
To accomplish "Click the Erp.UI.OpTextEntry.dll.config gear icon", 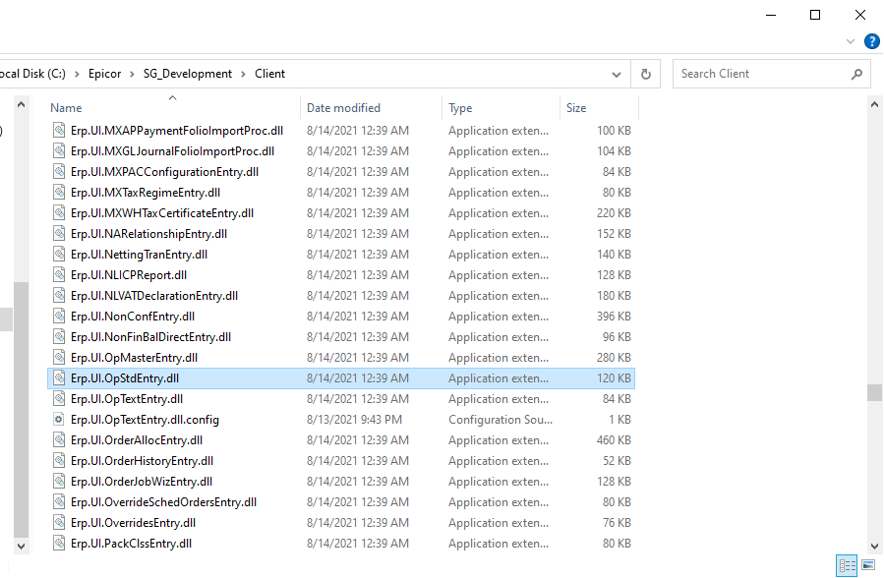I will [x=59, y=420].
